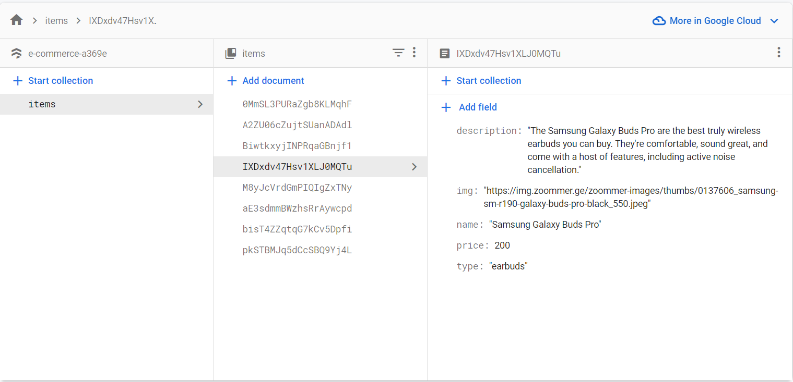Expand the items collection chevron
The image size is (793, 382).
[x=200, y=104]
